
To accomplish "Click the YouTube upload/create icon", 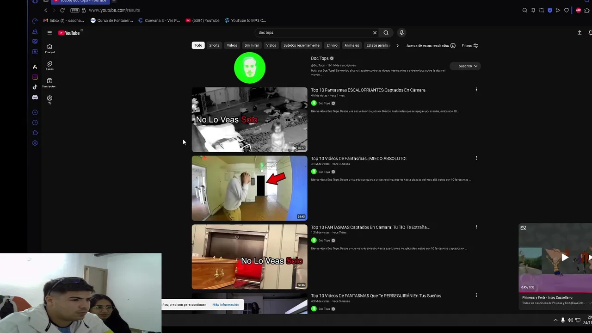I will point(580,33).
